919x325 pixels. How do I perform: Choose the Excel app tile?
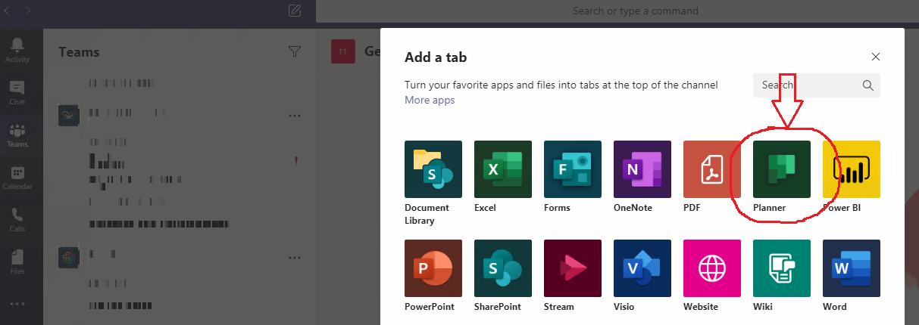pos(503,169)
